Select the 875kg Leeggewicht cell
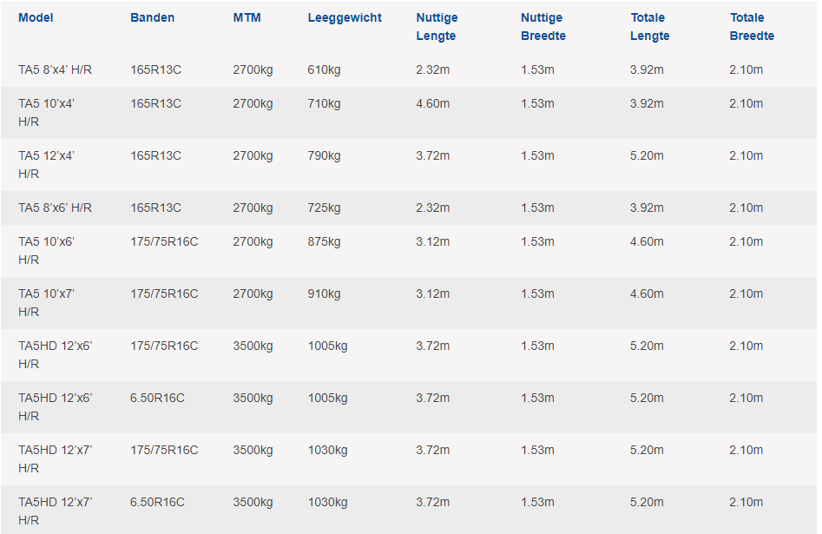Viewport: 822px width, 534px height. [324, 242]
